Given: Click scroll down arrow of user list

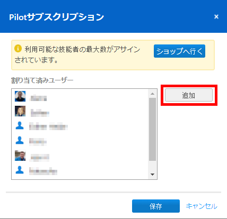Looking at the screenshot, I should tap(152, 175).
